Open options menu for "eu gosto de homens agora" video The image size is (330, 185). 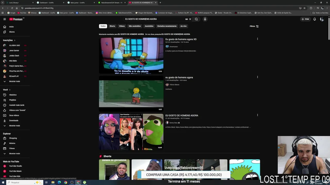click(257, 77)
